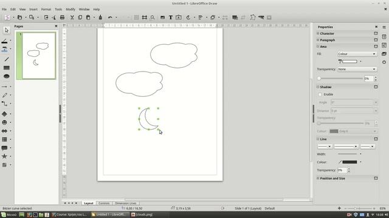This screenshot has height=218, width=389.
Task: Click the Clone Formatting brush icon
Action: point(100,18)
